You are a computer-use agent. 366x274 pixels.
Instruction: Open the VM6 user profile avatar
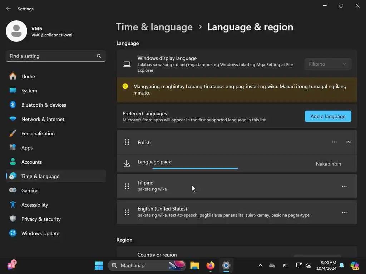pyautogui.click(x=16, y=31)
